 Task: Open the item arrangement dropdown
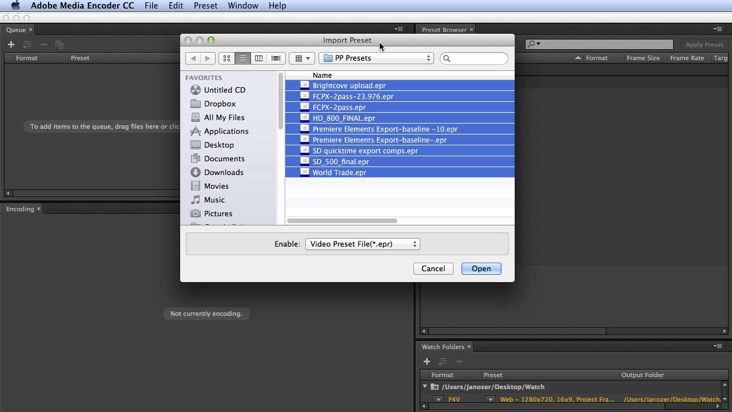click(x=303, y=58)
